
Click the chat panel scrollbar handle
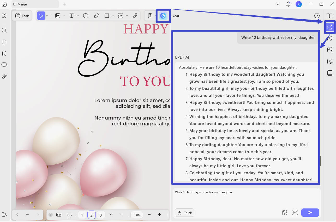(x=320, y=161)
